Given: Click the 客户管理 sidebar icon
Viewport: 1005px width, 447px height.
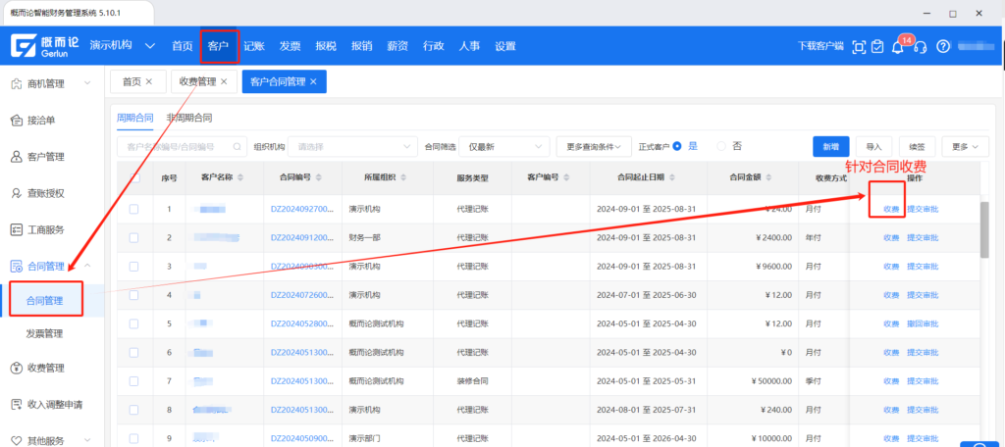Looking at the screenshot, I should pos(18,156).
